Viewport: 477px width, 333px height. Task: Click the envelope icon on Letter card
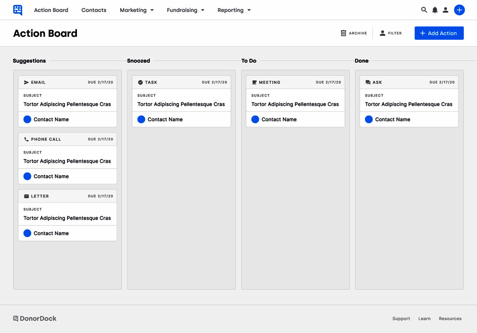point(26,196)
